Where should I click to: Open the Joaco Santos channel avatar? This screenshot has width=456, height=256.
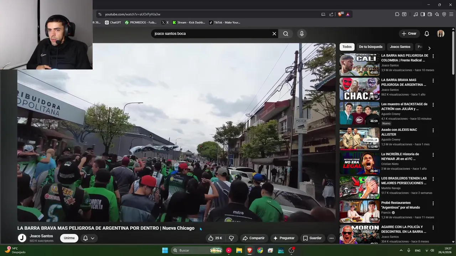tap(22, 238)
